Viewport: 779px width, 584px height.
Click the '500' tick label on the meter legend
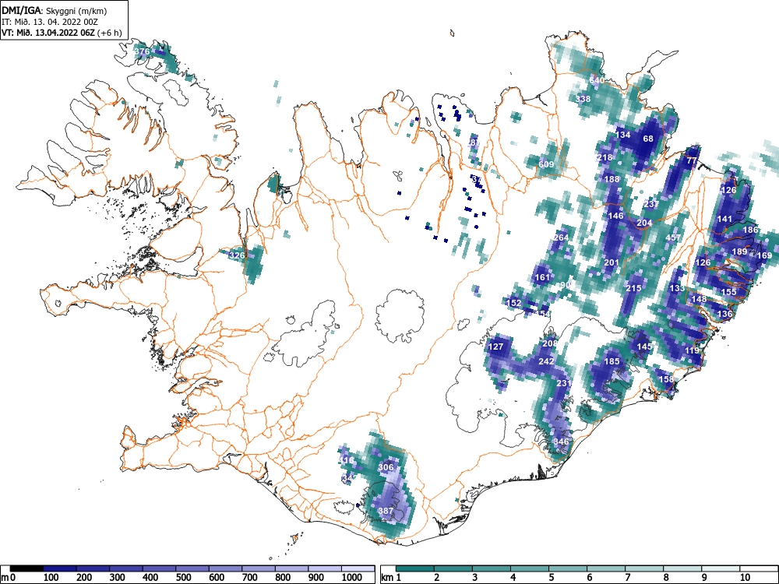[x=184, y=578]
